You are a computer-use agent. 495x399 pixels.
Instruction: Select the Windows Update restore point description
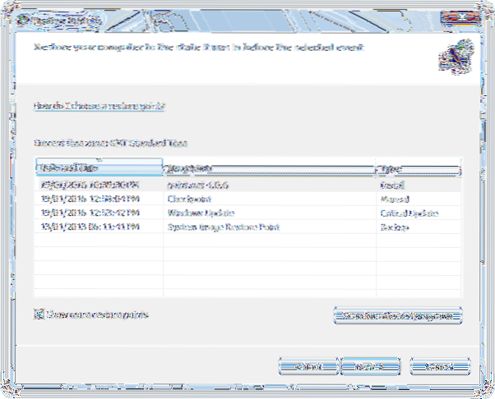196,211
